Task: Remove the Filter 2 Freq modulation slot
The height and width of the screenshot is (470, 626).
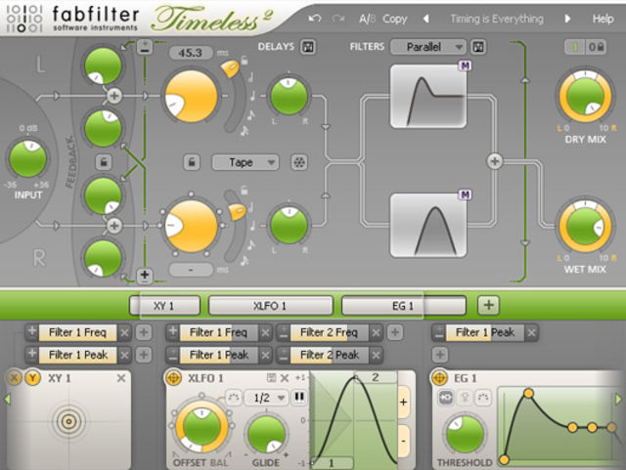Action: point(376,332)
